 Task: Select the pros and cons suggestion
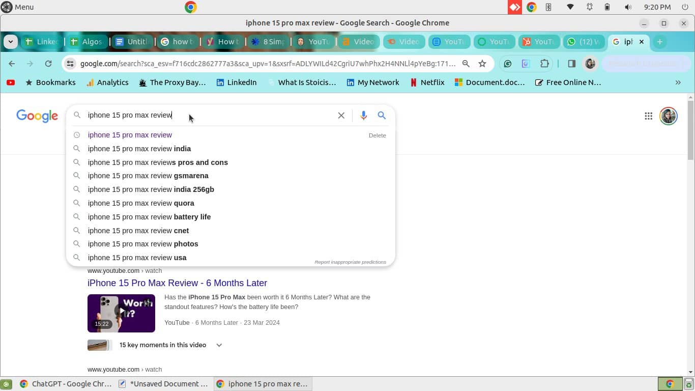pyautogui.click(x=230, y=162)
